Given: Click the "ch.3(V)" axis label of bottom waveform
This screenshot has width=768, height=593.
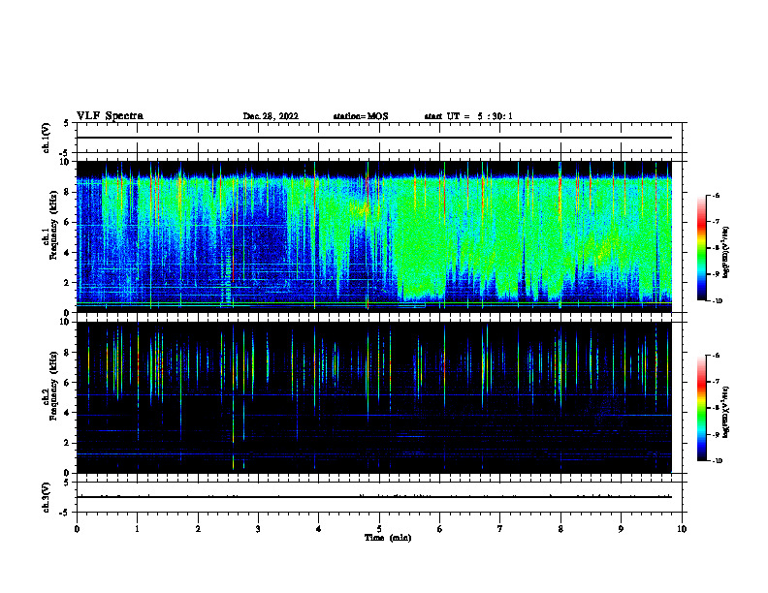Looking at the screenshot, I should click(46, 497).
